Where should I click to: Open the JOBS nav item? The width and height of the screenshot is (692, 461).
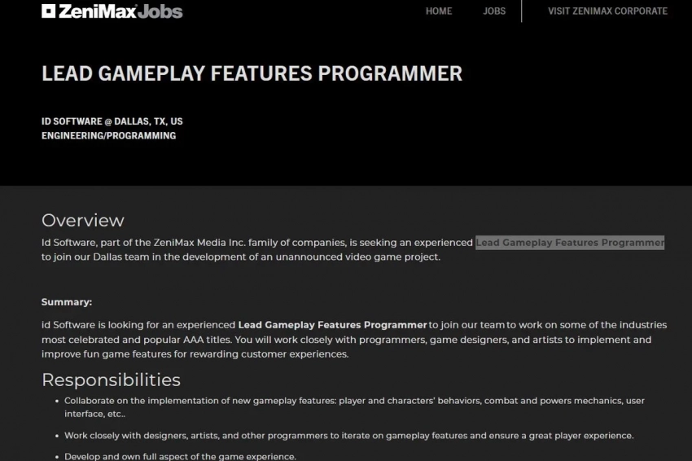pyautogui.click(x=493, y=11)
